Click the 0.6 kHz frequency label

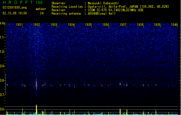click(x=3, y=109)
